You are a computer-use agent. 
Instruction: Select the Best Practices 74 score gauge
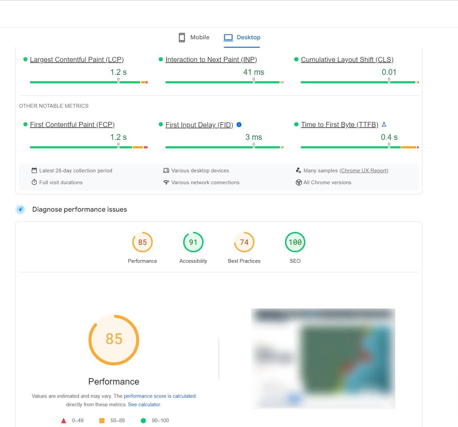244,242
